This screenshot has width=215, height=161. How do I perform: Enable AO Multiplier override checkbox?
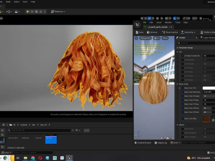pos(182,60)
